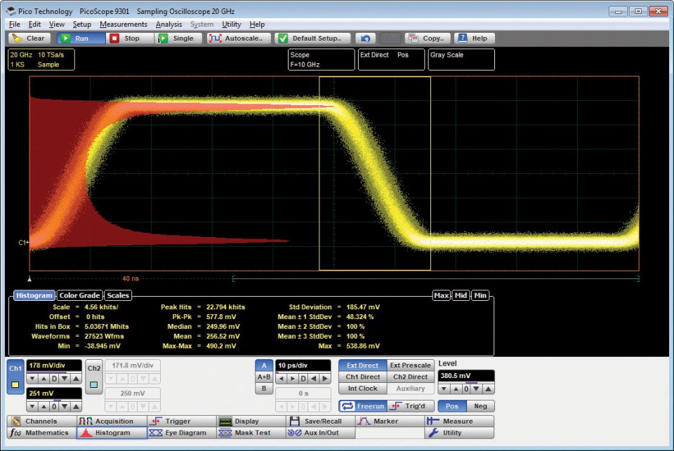Select Neg trigger slope

tap(480, 406)
